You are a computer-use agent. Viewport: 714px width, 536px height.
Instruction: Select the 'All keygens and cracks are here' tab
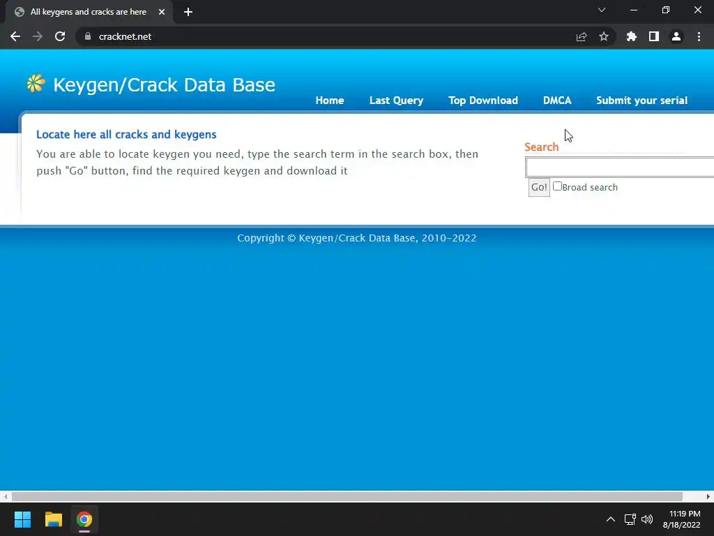(x=89, y=12)
